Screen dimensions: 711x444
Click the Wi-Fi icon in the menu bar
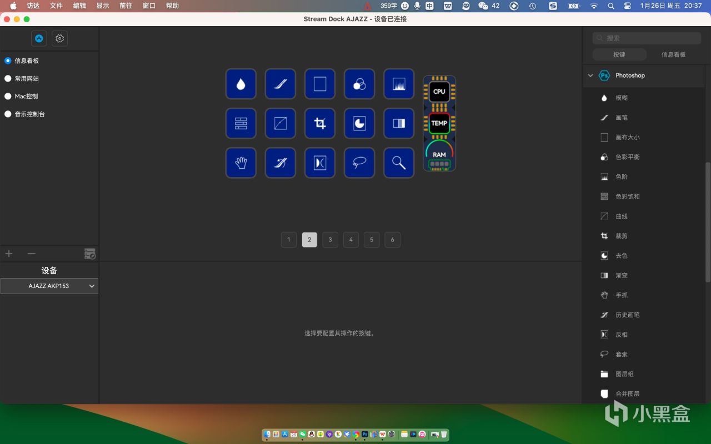(x=594, y=6)
